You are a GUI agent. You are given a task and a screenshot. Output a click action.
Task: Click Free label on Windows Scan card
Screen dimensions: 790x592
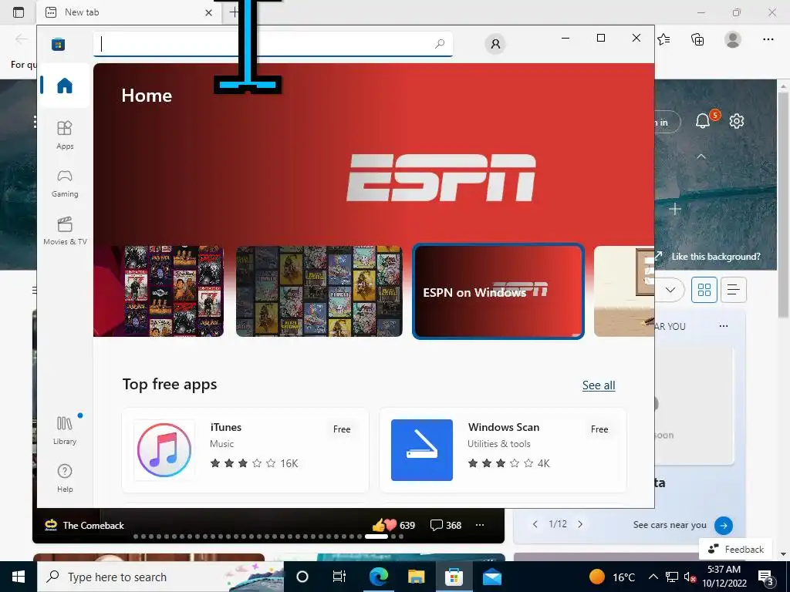pyautogui.click(x=599, y=429)
